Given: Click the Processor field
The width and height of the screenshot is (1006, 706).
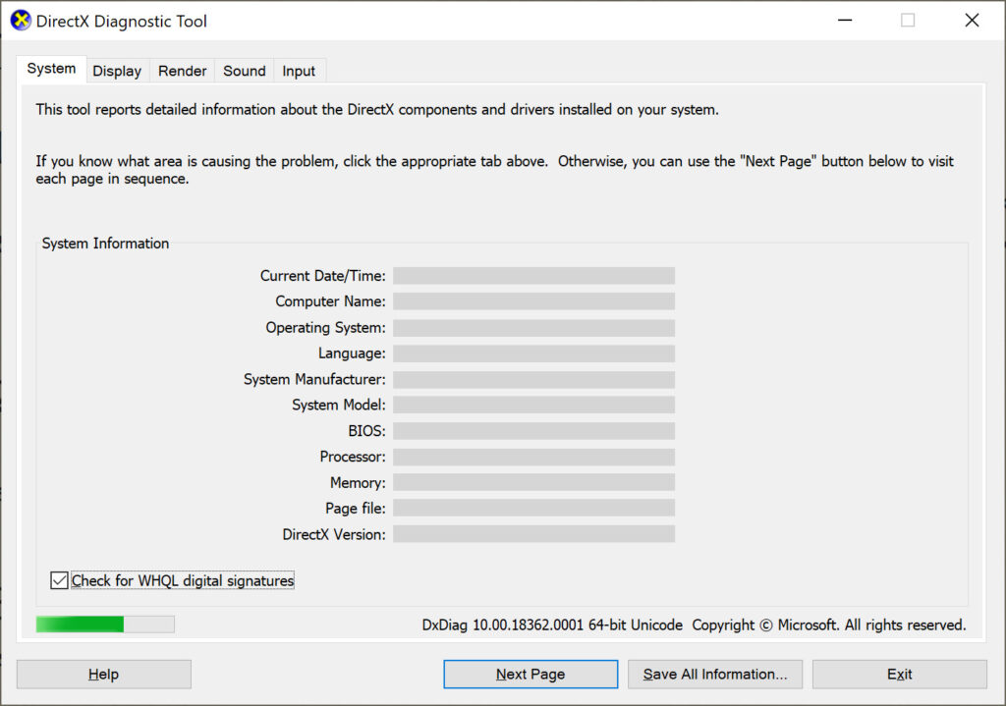Looking at the screenshot, I should [x=533, y=457].
